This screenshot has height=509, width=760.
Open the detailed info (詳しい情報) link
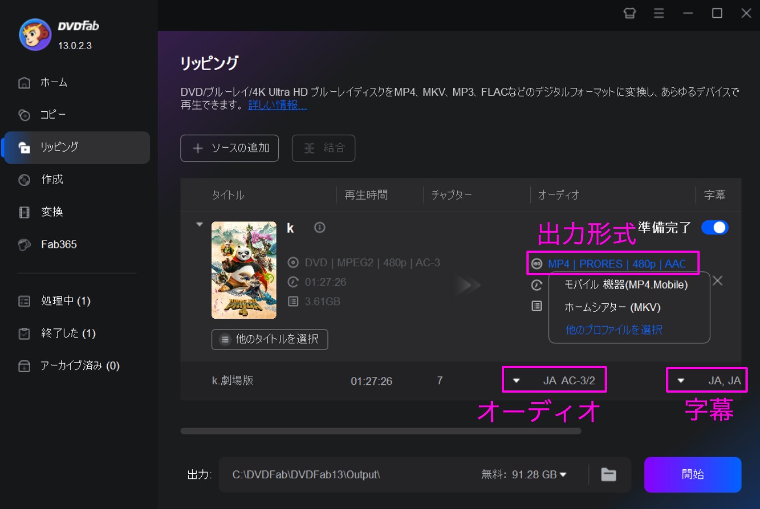point(278,105)
